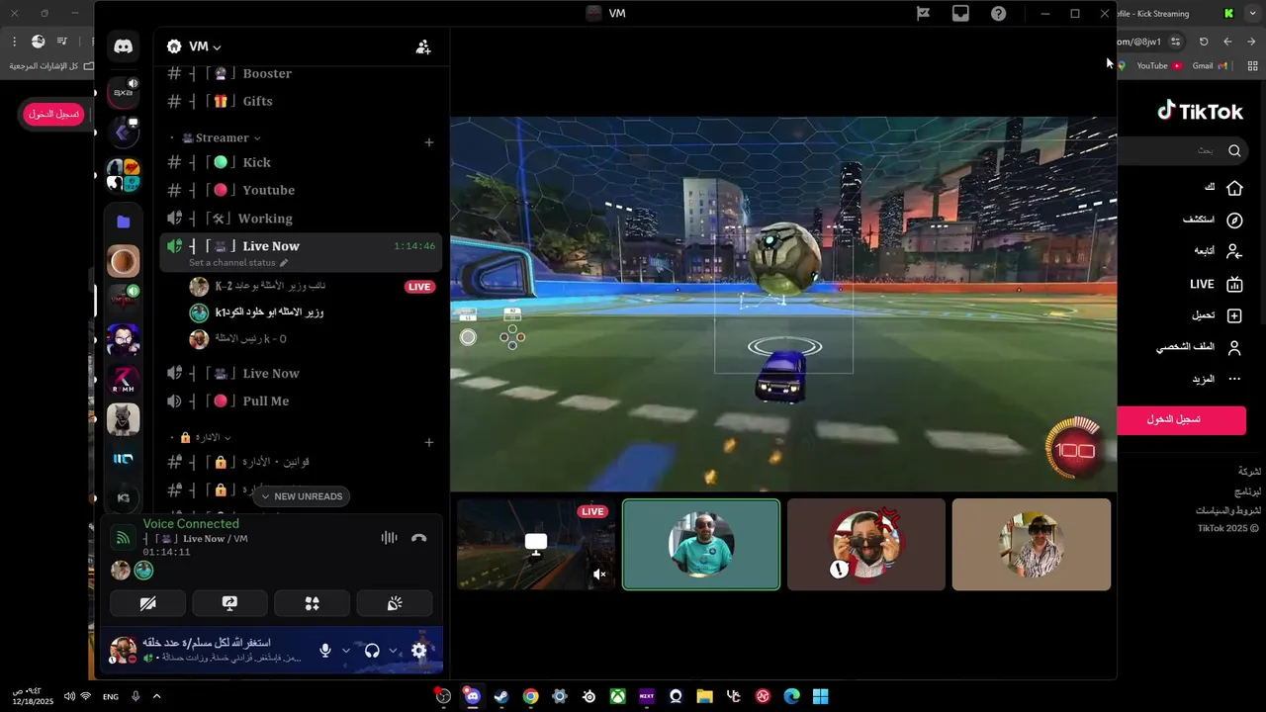1266x712 pixels.
Task: Open TikTok more options ellipsis
Action: point(1234,379)
